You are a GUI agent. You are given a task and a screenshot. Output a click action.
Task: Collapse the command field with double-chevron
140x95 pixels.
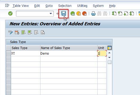tap(57, 14)
